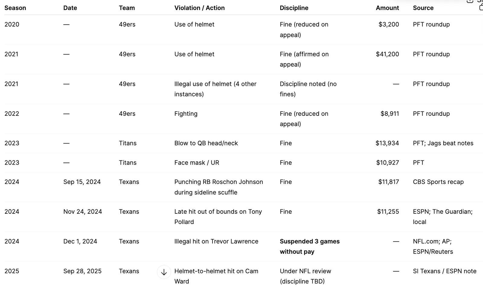Select the Sep 15, 2024 date cell
483x290 pixels.
[82, 182]
